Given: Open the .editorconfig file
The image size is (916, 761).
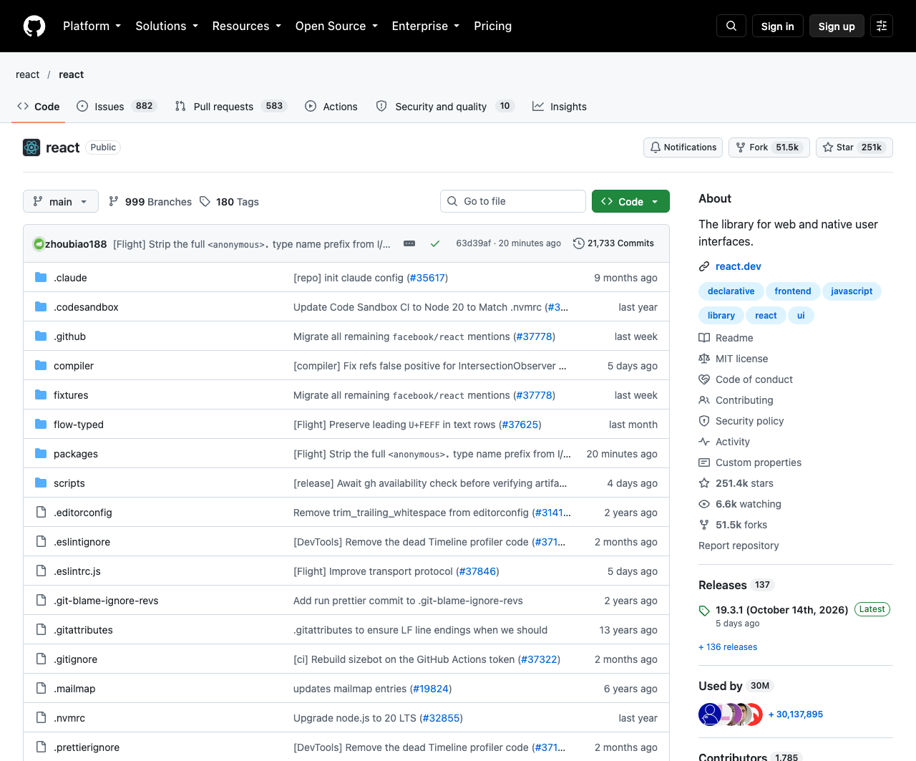Looking at the screenshot, I should click(x=83, y=513).
